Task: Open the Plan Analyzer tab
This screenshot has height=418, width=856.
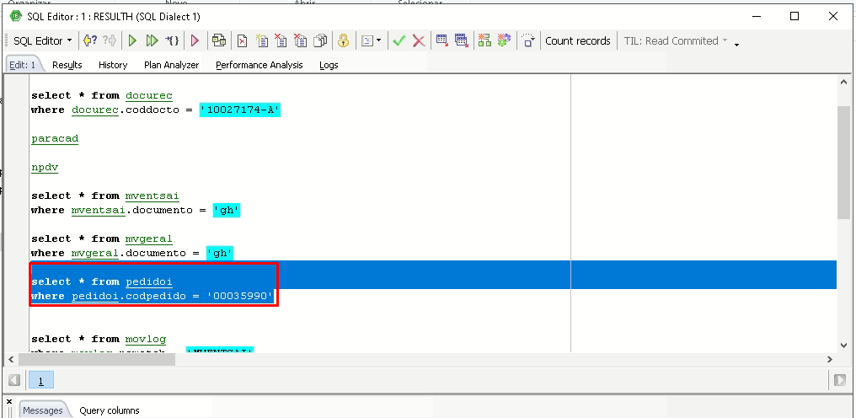Action: tap(171, 65)
